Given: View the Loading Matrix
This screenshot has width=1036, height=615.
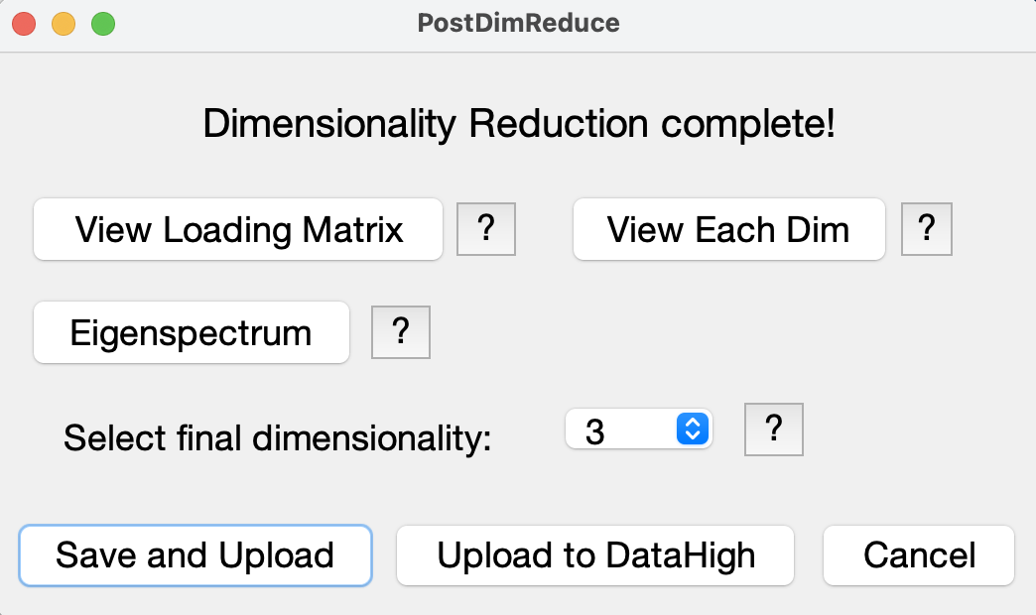Looking at the screenshot, I should 238,229.
